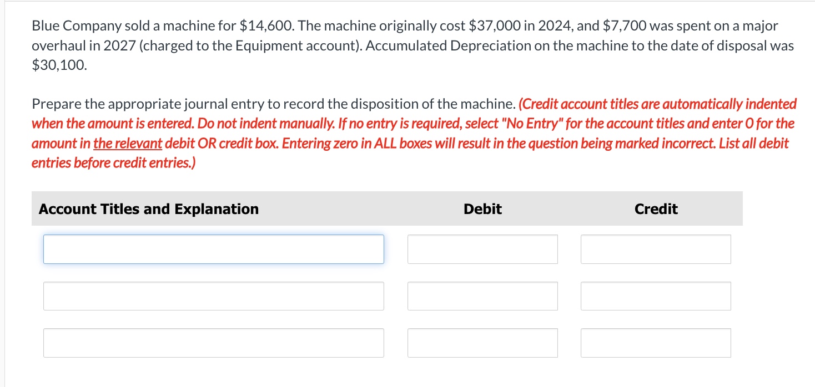Click the first Credit amount field
The image size is (815, 387).
[656, 249]
